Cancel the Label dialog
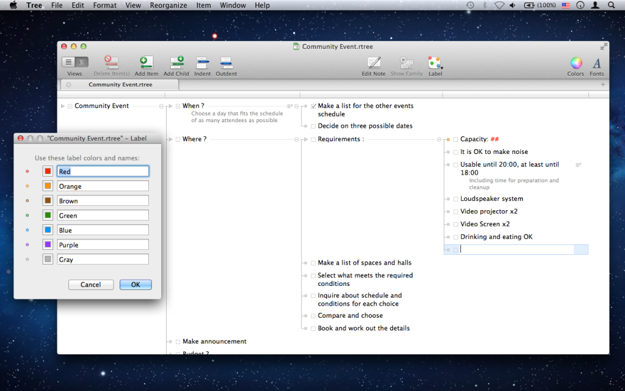The width and height of the screenshot is (625, 391). coord(90,284)
